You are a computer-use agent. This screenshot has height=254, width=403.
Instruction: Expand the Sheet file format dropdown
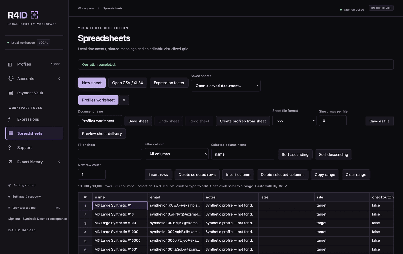(x=294, y=121)
